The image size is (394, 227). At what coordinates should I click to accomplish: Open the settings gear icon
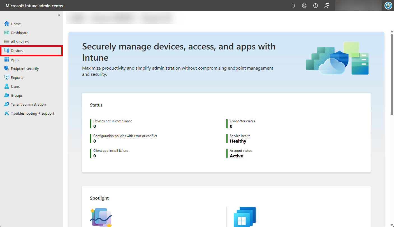[304, 6]
